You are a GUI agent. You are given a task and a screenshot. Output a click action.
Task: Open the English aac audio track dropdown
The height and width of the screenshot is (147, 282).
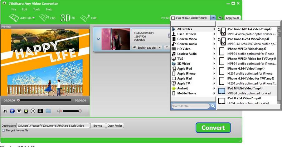160,47
